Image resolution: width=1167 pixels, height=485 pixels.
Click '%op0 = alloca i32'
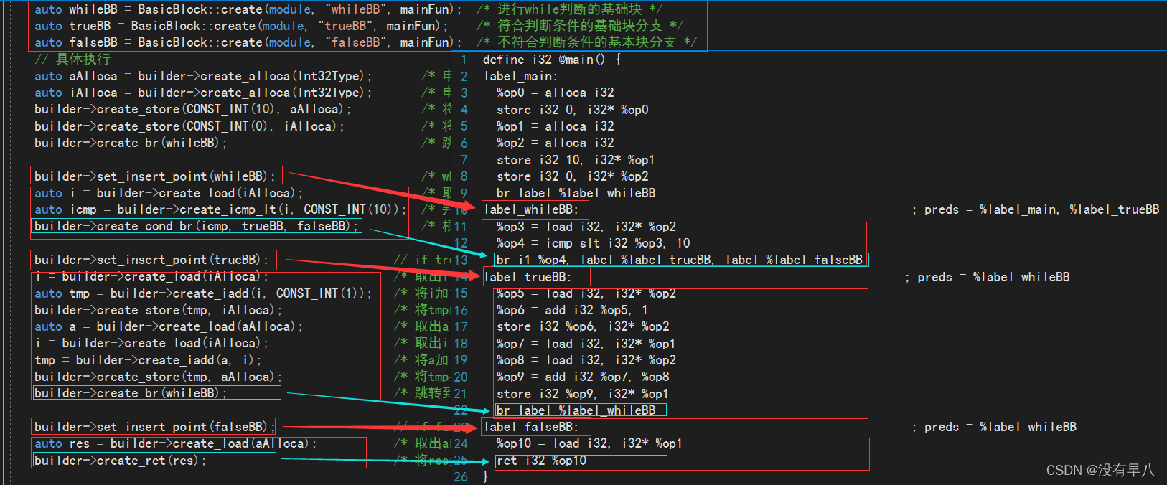click(x=555, y=93)
